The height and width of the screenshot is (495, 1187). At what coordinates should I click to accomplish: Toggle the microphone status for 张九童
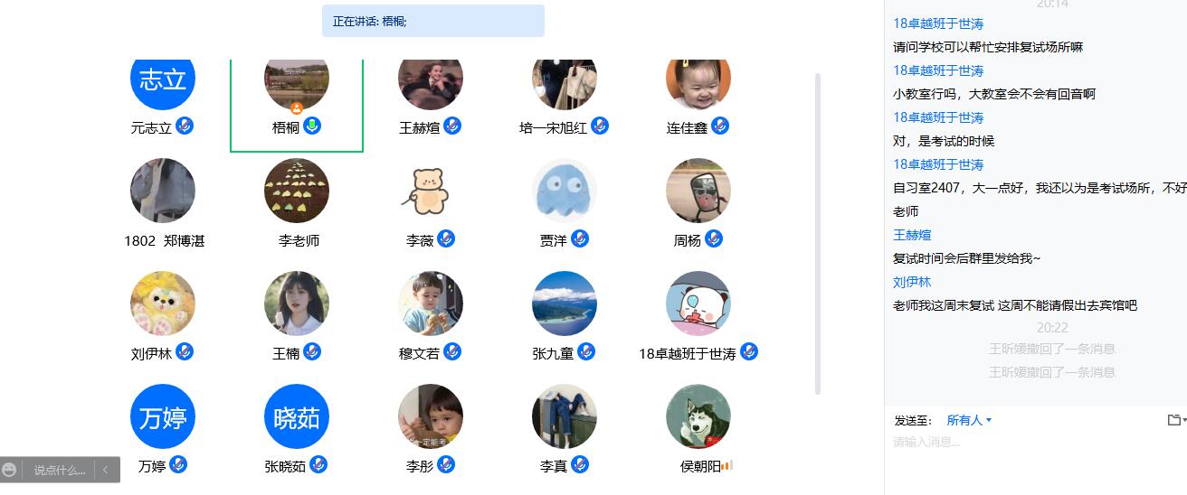click(x=586, y=351)
